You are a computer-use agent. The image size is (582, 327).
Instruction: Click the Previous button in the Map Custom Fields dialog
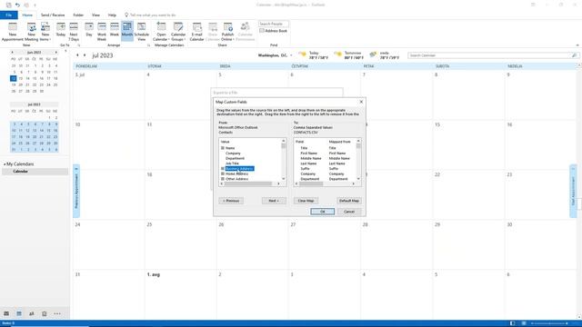point(231,201)
